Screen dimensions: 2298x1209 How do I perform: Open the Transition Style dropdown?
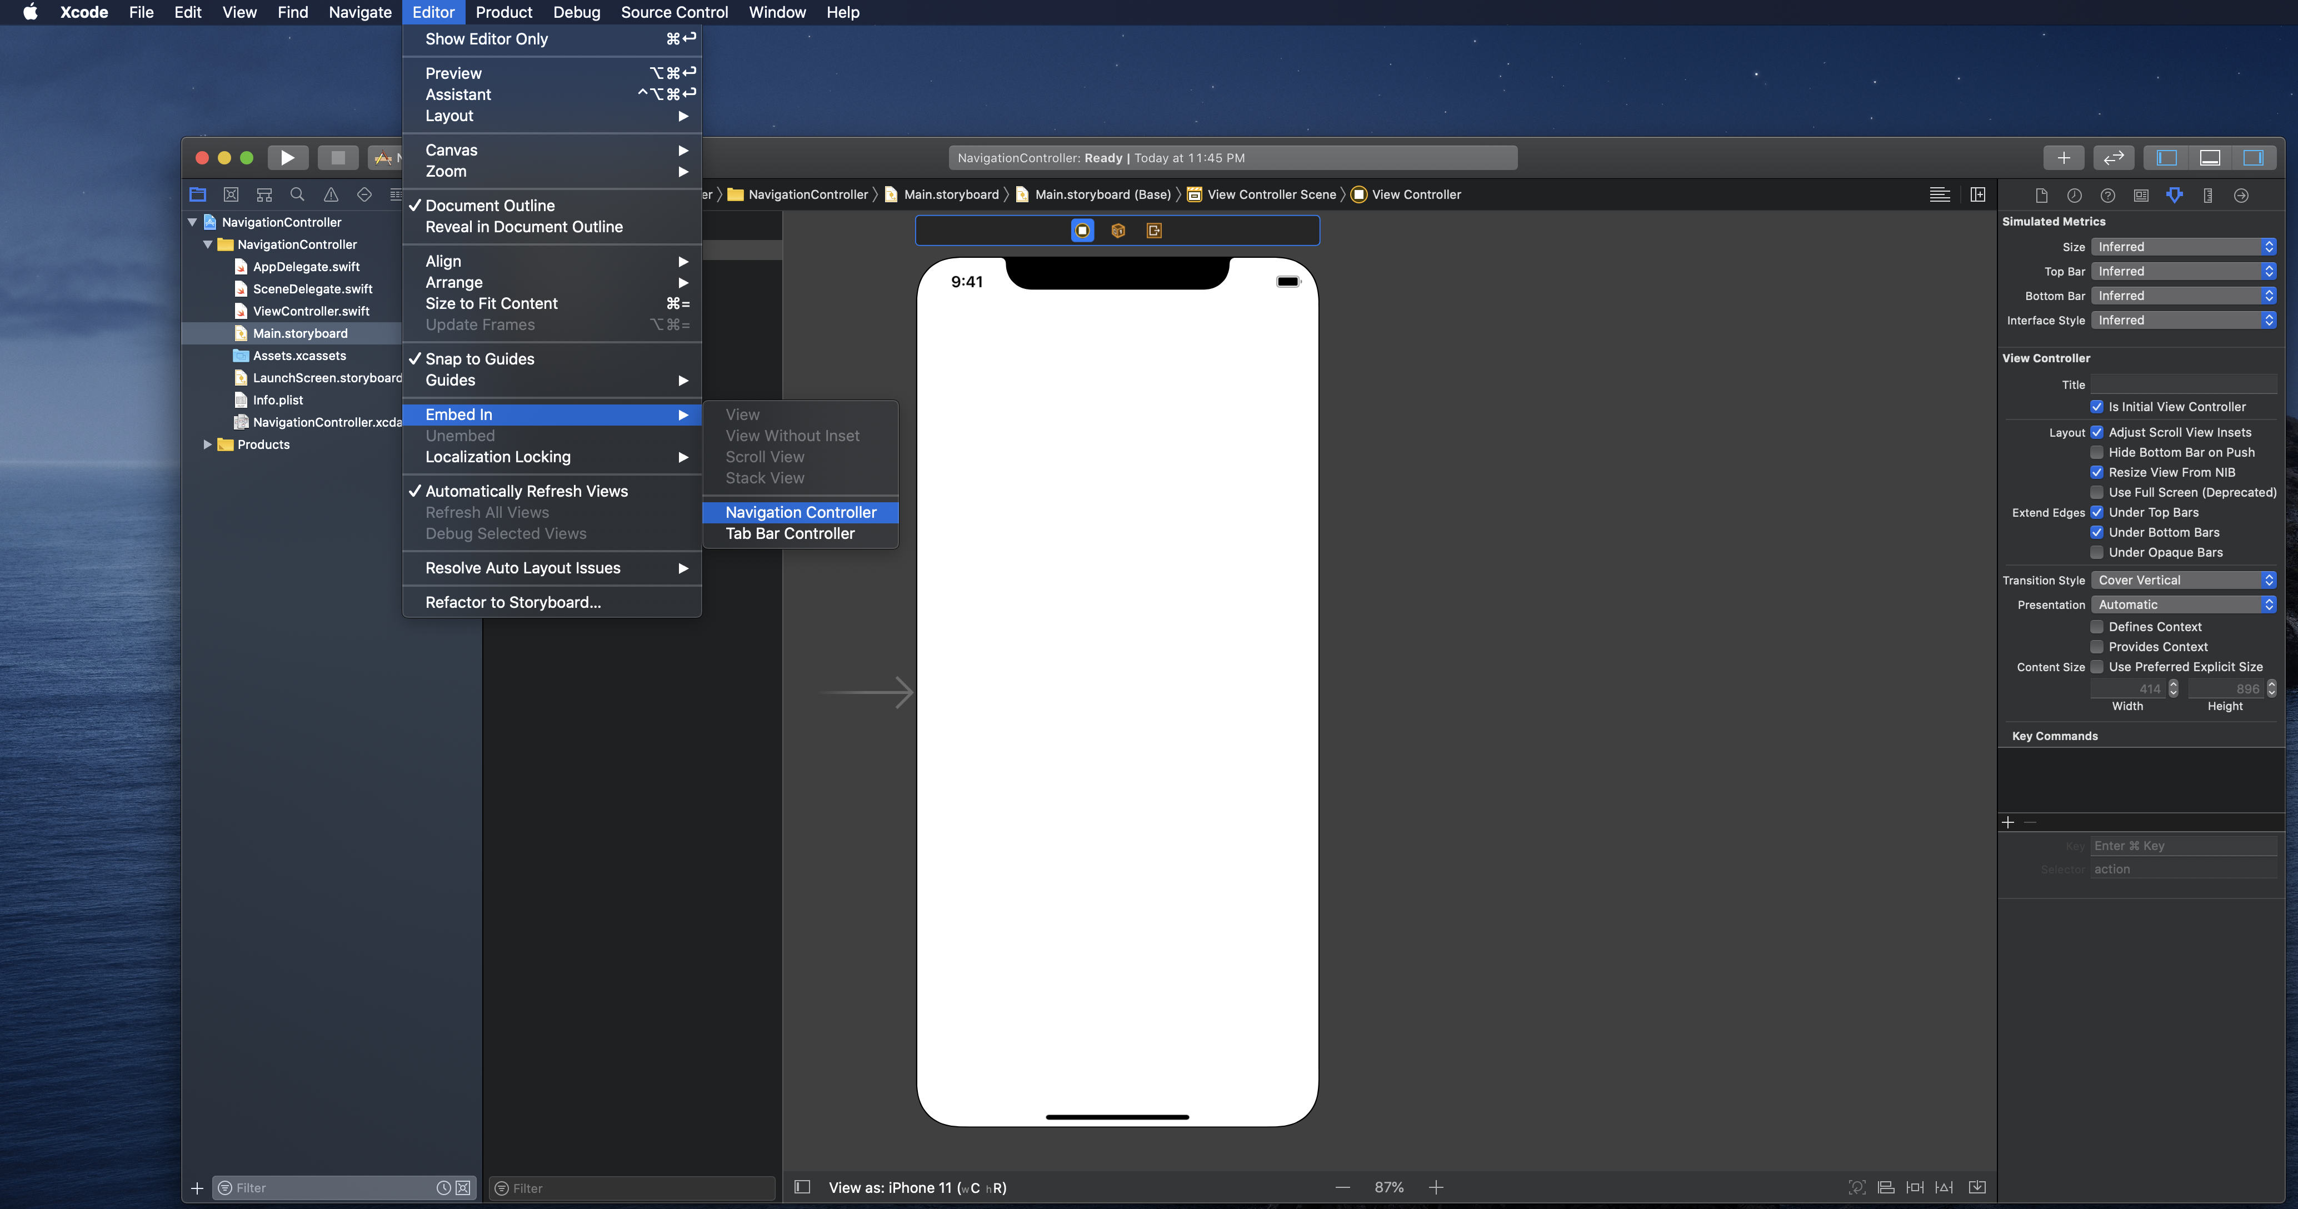(2182, 580)
